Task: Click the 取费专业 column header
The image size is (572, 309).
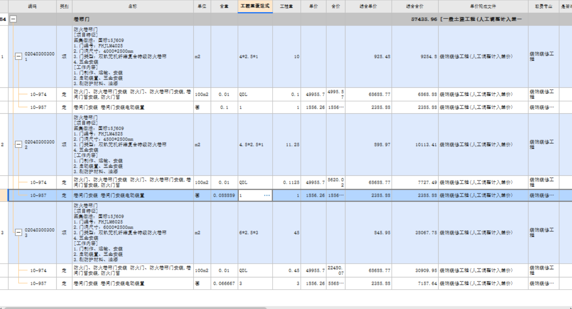Action: click(x=543, y=6)
